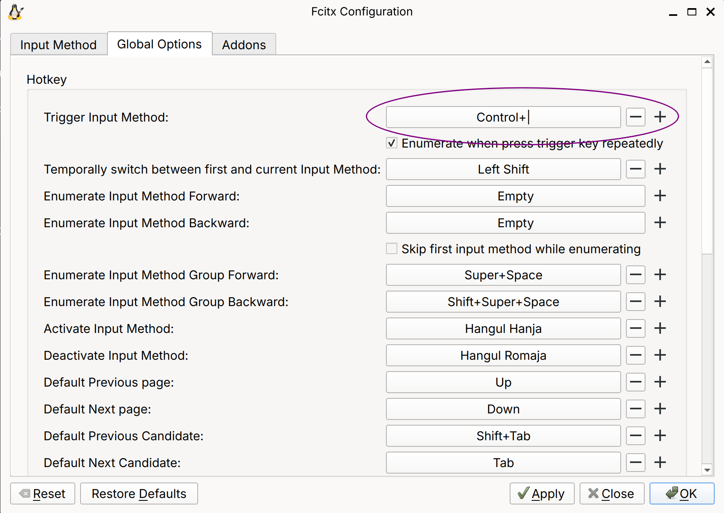
Task: Apply the configuration changes
Action: [x=542, y=493]
